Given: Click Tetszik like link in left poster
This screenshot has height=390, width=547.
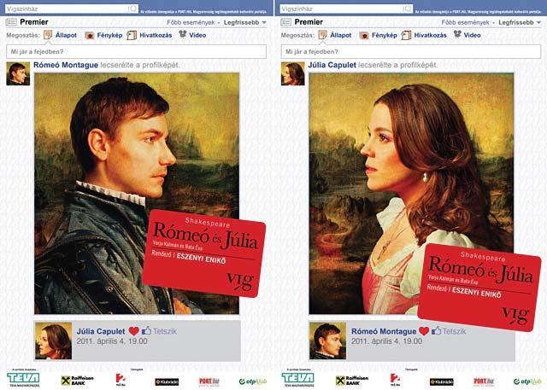Looking at the screenshot, I should (x=165, y=331).
